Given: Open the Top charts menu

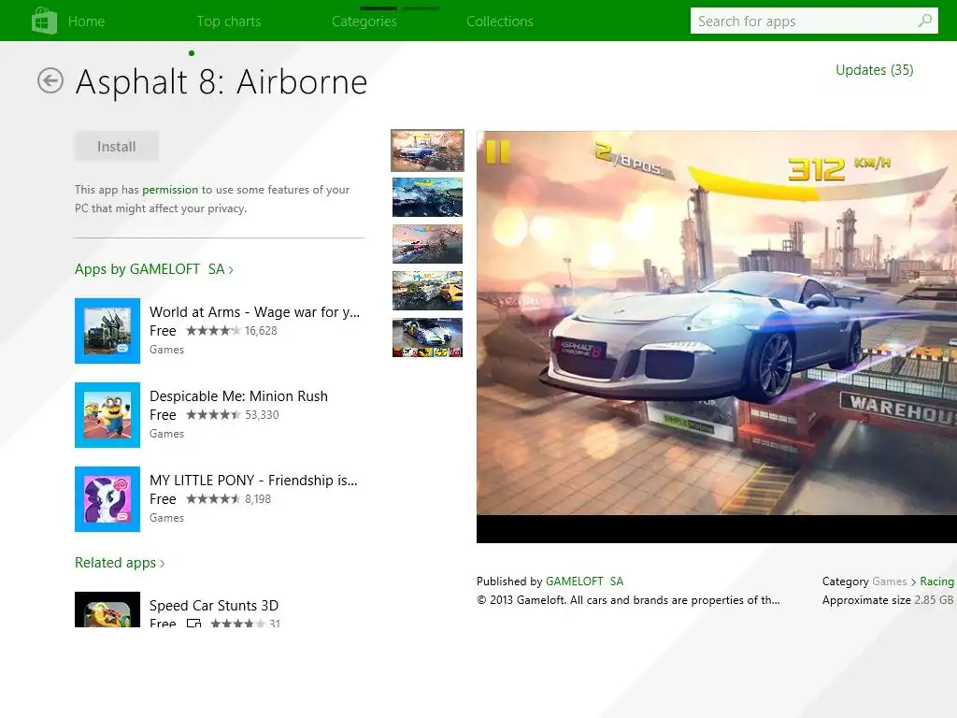Looking at the screenshot, I should pos(229,22).
